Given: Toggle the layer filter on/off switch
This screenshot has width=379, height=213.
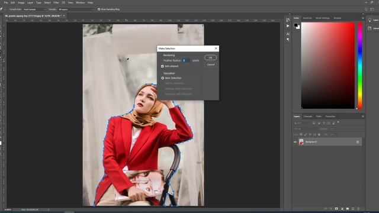Looking at the screenshot, I should click(338, 122).
